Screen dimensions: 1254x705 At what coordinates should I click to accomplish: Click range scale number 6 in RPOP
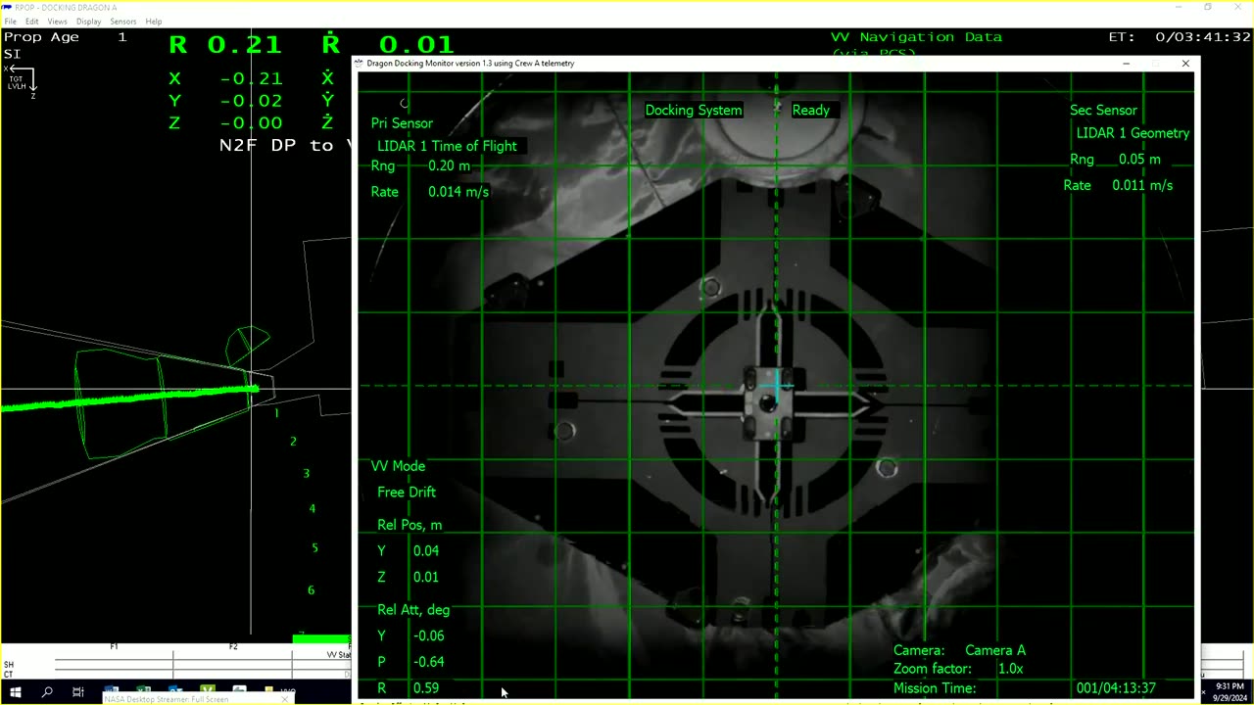pos(312,590)
